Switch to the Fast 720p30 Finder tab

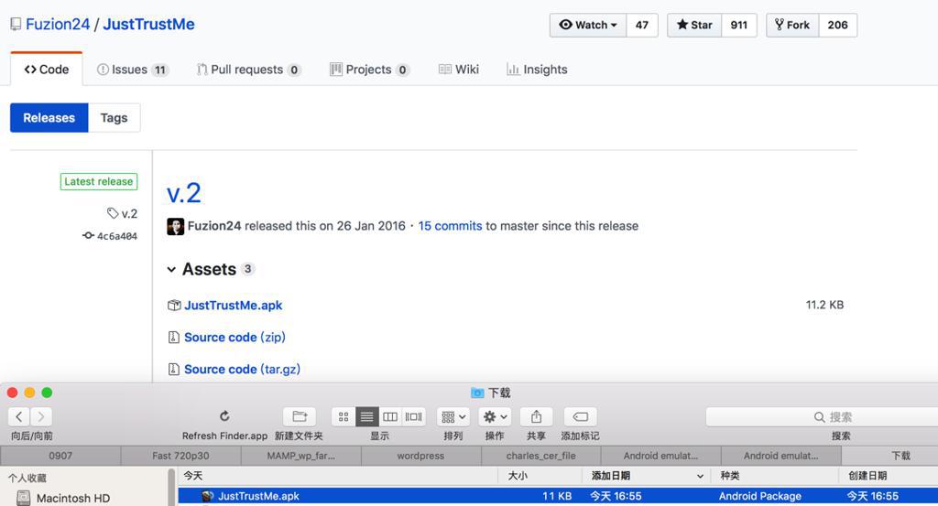tap(180, 456)
